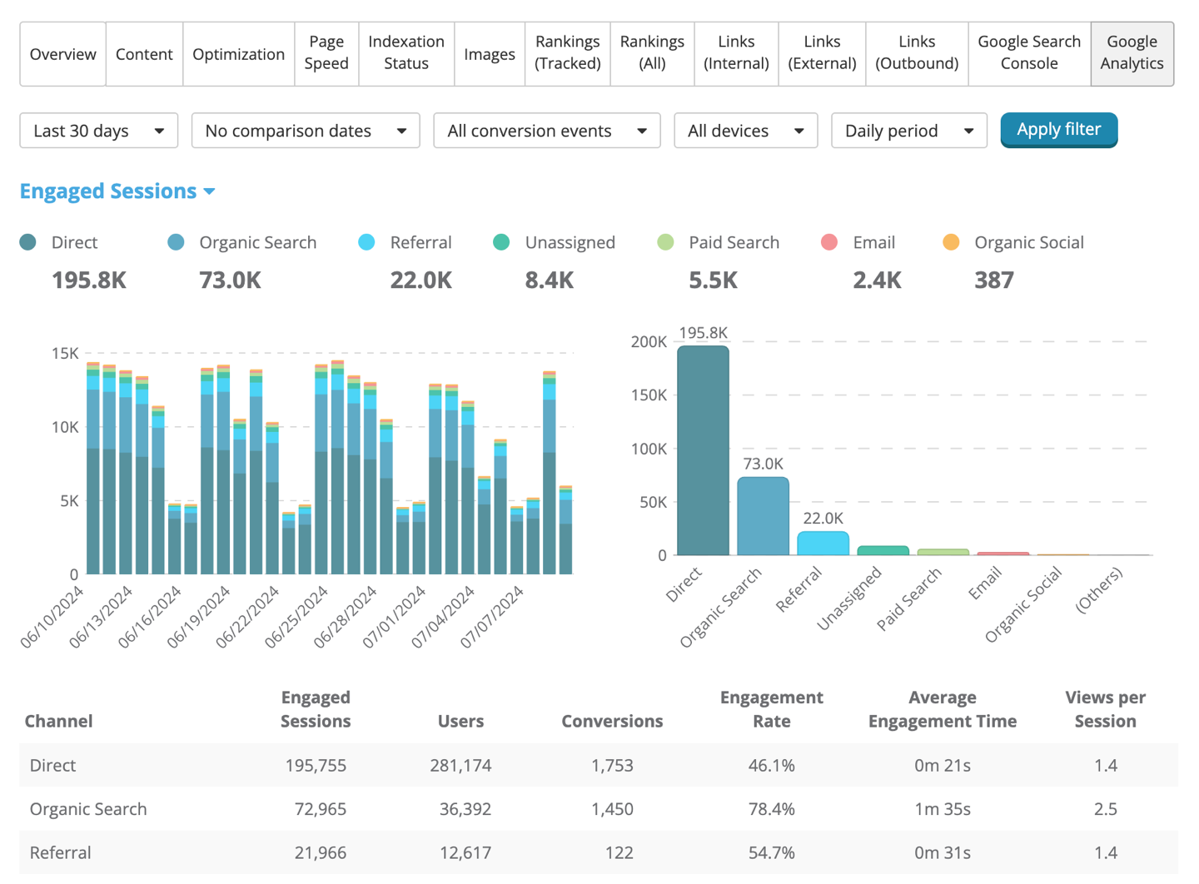Open the Overview tab
The width and height of the screenshot is (1199, 884).
(63, 54)
